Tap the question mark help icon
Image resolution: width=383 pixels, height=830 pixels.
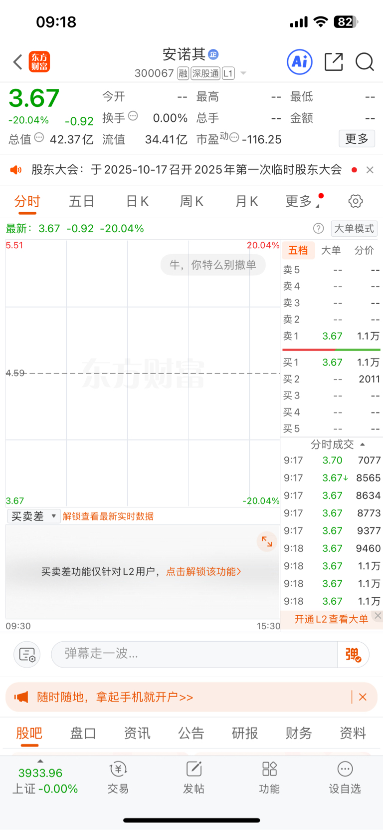coord(318,228)
